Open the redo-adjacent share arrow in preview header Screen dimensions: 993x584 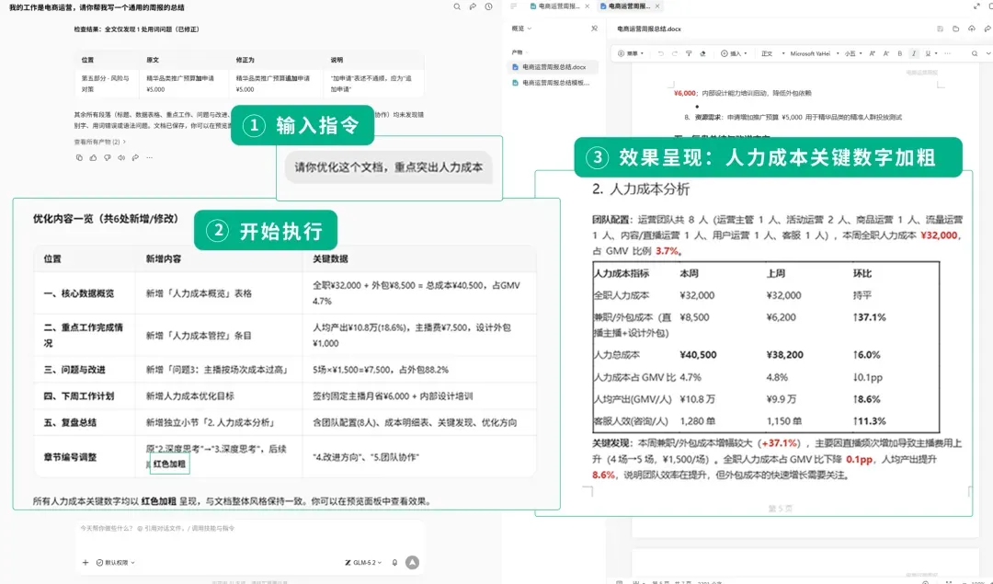987,29
